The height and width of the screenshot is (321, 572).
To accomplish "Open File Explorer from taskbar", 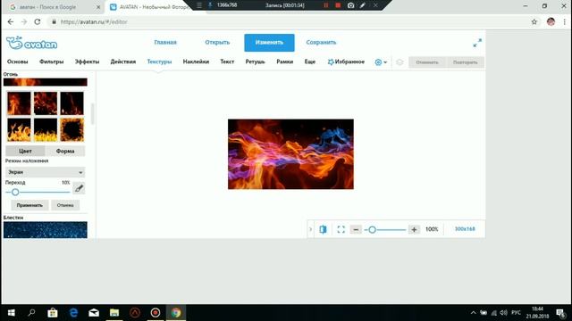I will click(114, 313).
